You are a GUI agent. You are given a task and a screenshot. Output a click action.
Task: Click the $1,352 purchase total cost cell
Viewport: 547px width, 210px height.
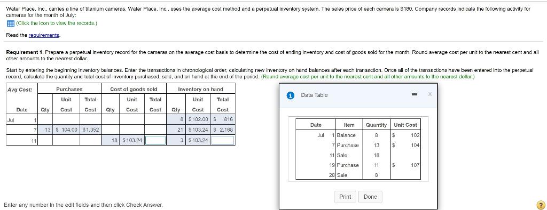[90, 130]
